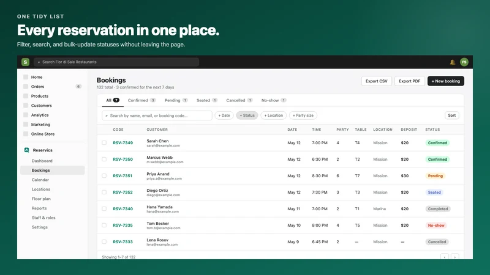The image size is (490, 275).
Task: Open the Sort options
Action: click(452, 116)
